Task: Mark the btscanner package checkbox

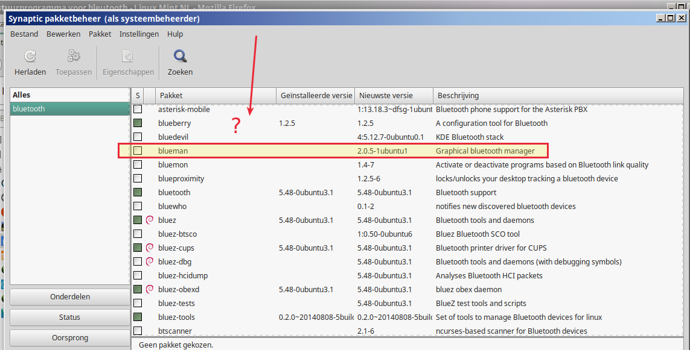Action: 138,331
